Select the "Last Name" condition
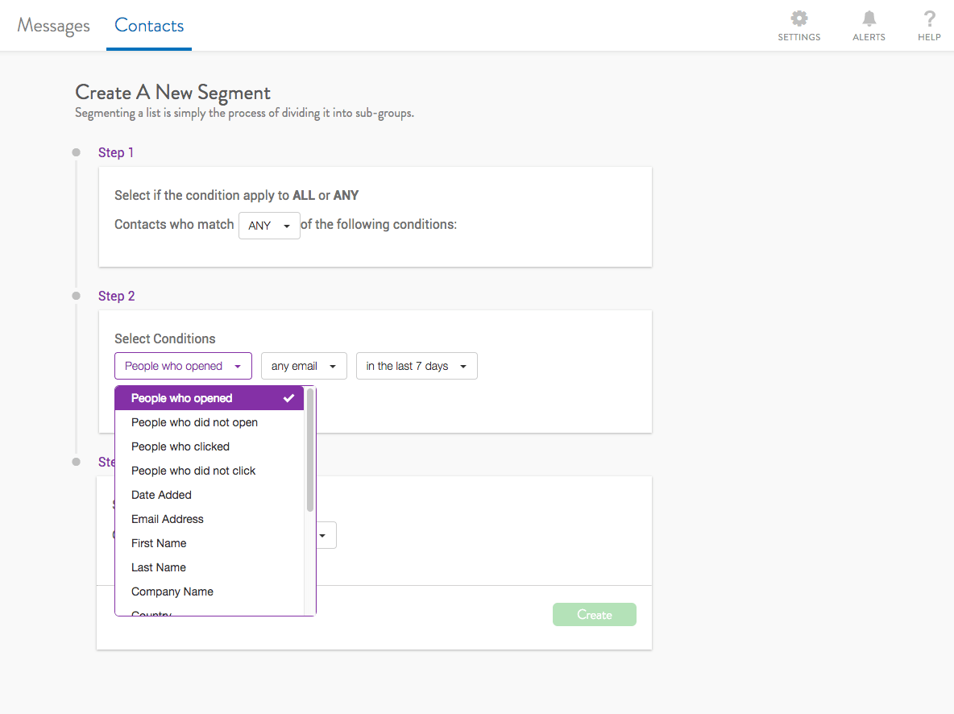 [x=159, y=567]
